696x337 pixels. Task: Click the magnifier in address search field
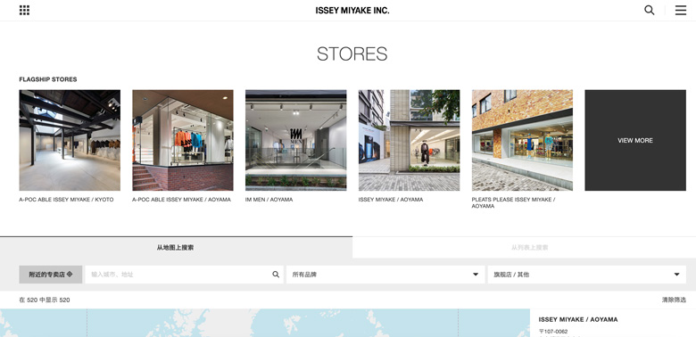pyautogui.click(x=276, y=275)
